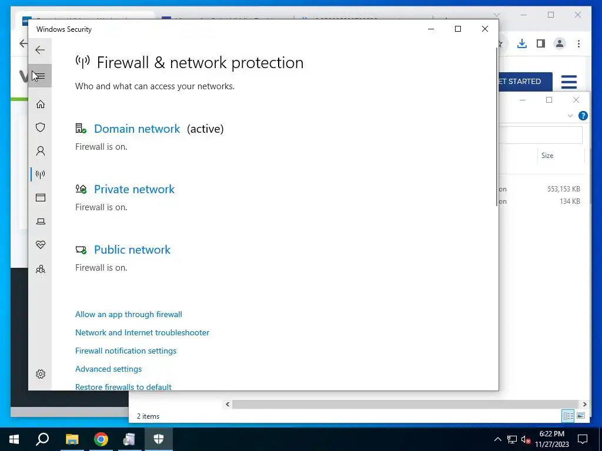Open Chrome three-dot menu
The width and height of the screenshot is (602, 451).
coord(578,43)
